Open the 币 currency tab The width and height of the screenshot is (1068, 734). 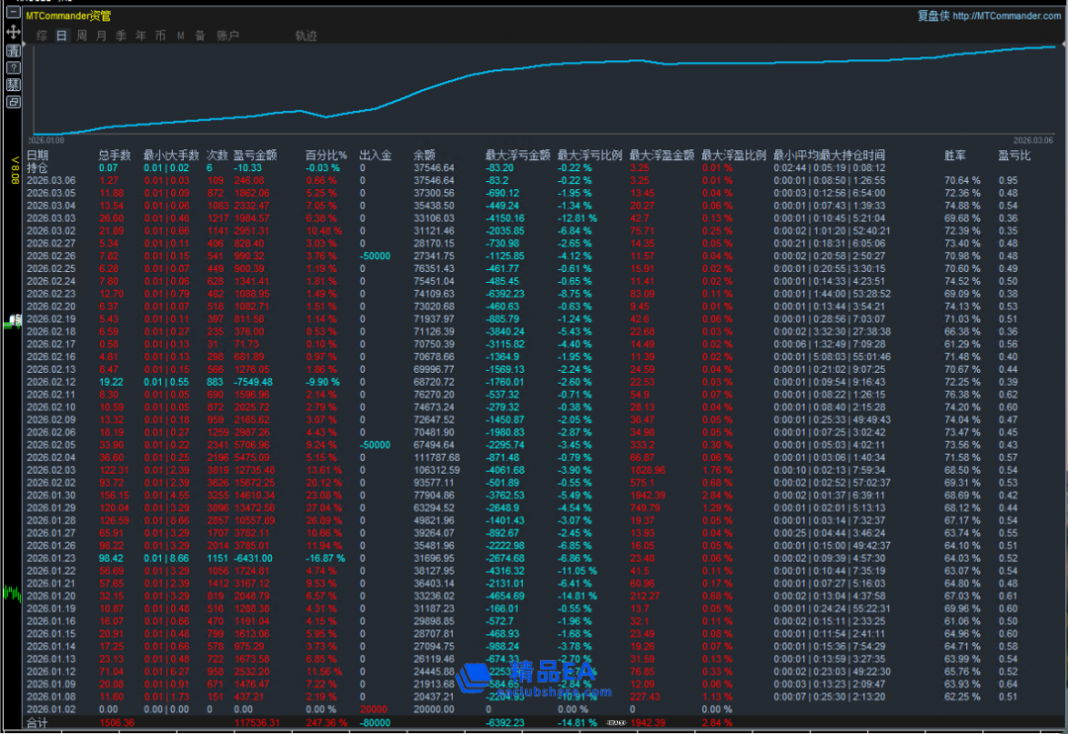(x=160, y=36)
